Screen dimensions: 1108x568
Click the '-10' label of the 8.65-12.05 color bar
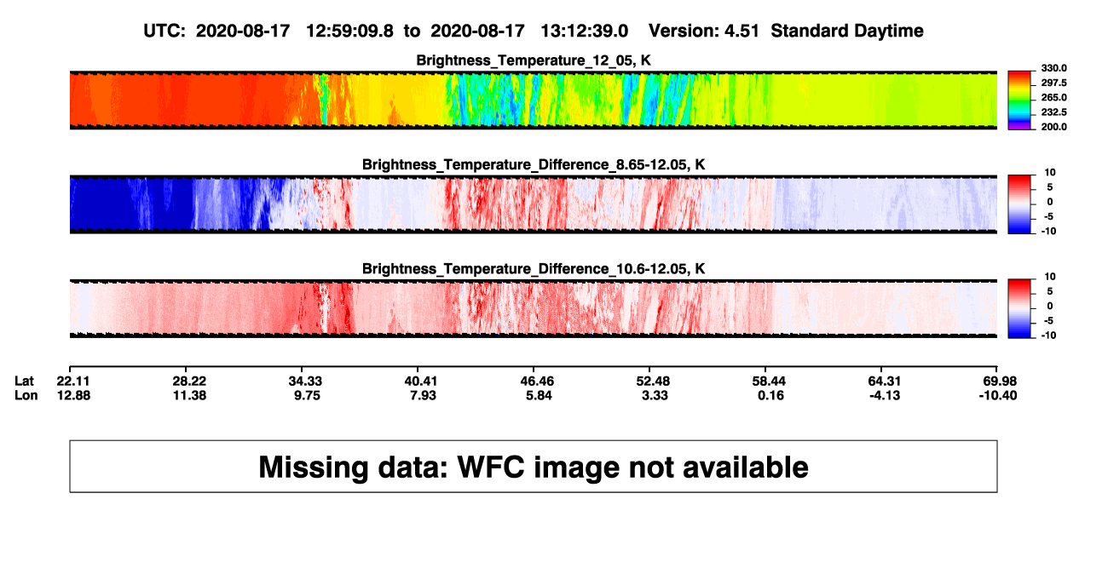pyautogui.click(x=1047, y=231)
